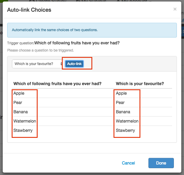Click the 'Auto-link Choices' dialog title

(29, 10)
